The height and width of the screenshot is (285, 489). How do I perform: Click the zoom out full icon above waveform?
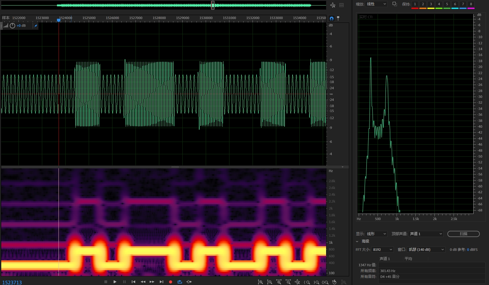(x=333, y=5)
